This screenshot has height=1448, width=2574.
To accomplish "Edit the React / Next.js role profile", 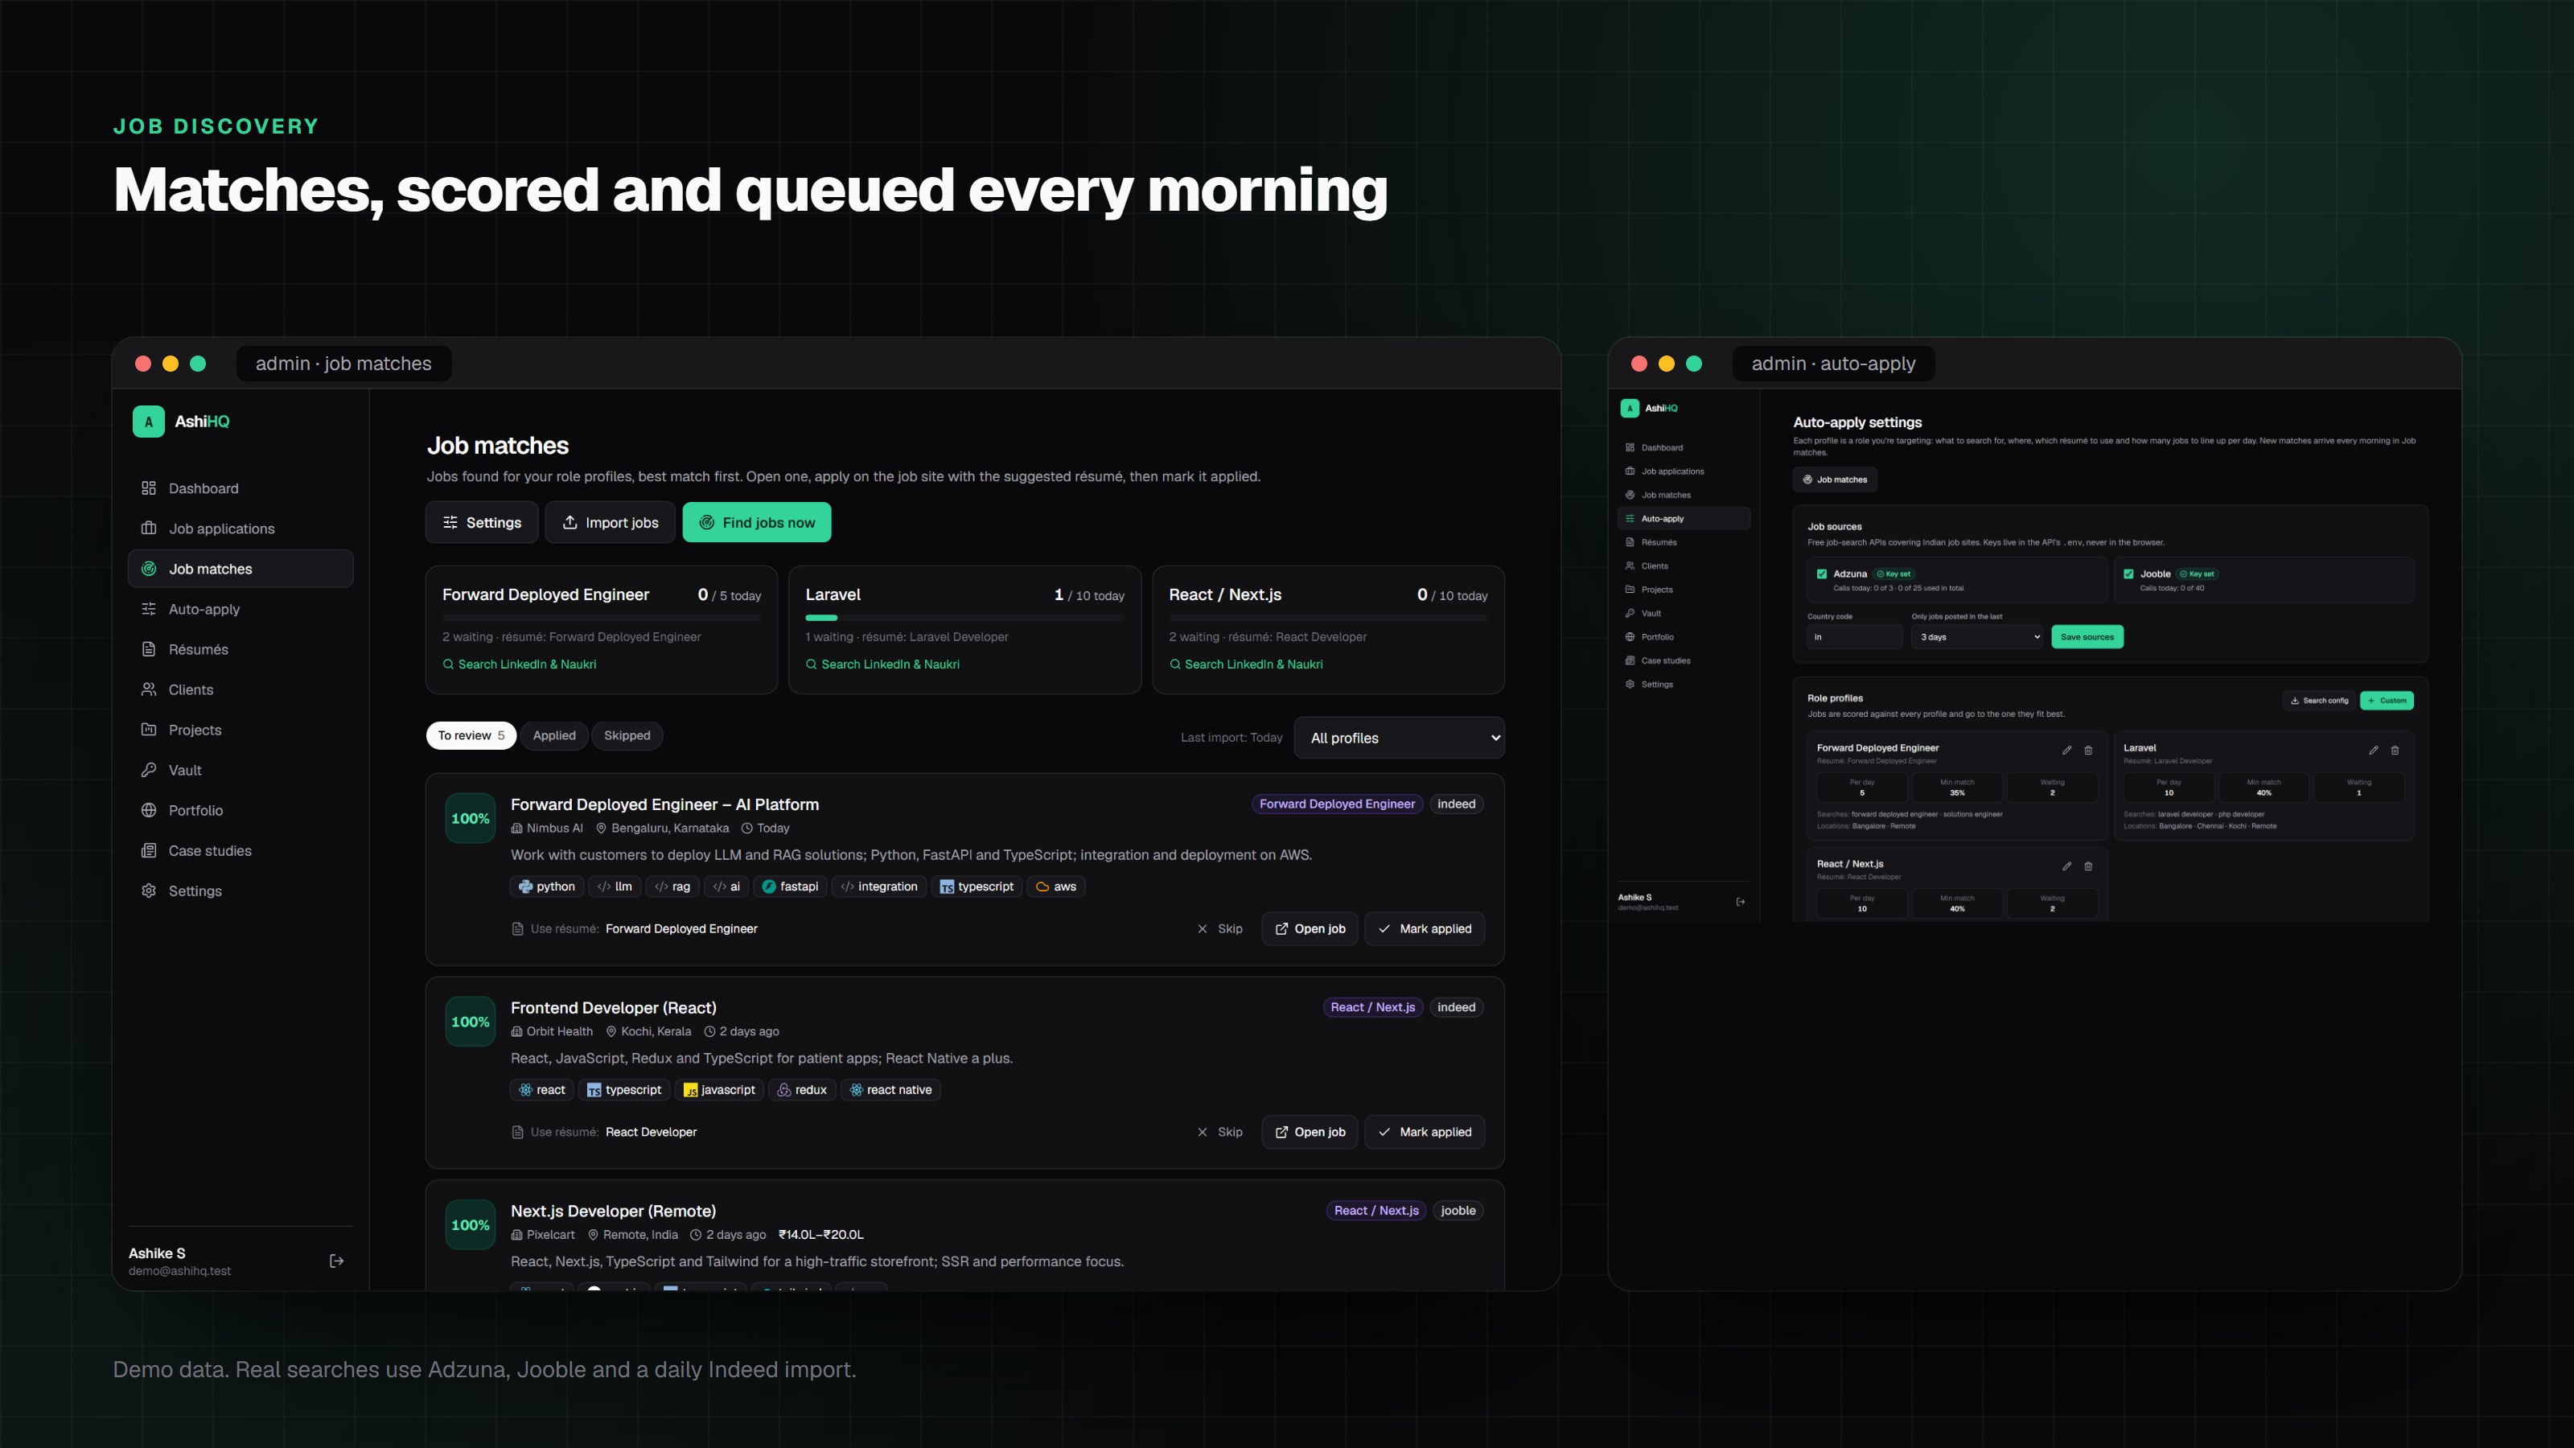I will [2066, 866].
